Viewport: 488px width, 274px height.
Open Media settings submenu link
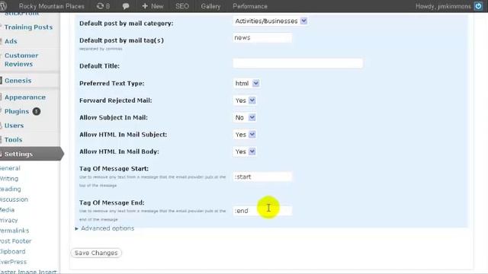7,210
